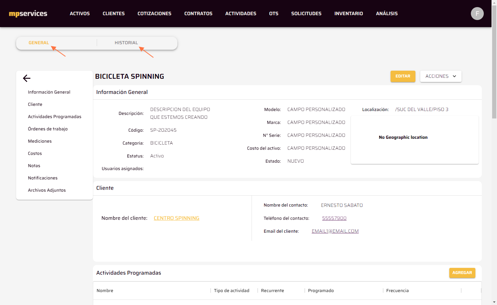Viewport: 497px width, 305px height.
Task: Open the user avatar F menu
Action: coord(477,14)
